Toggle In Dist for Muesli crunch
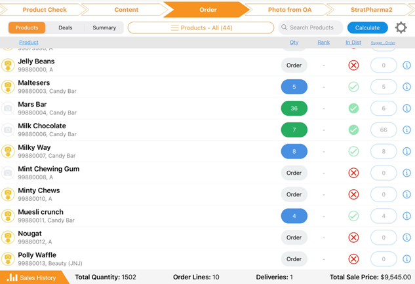The image size is (415, 284). point(353,216)
